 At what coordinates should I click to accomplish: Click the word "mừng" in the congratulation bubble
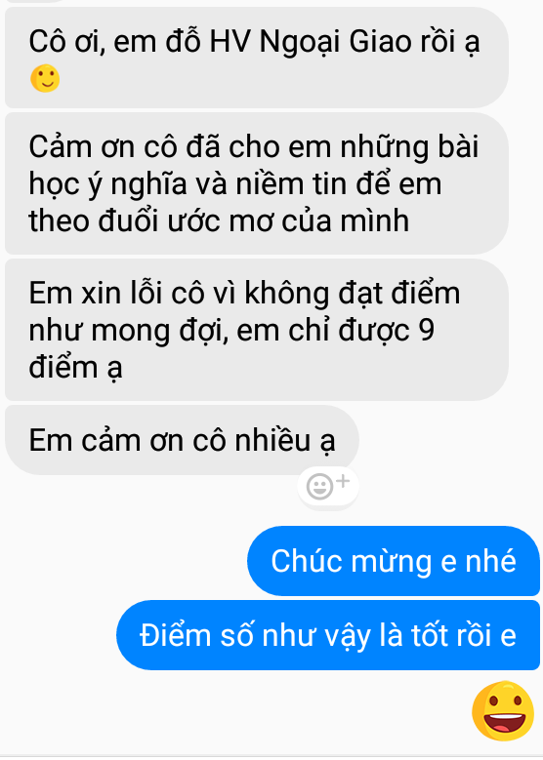[x=391, y=562]
